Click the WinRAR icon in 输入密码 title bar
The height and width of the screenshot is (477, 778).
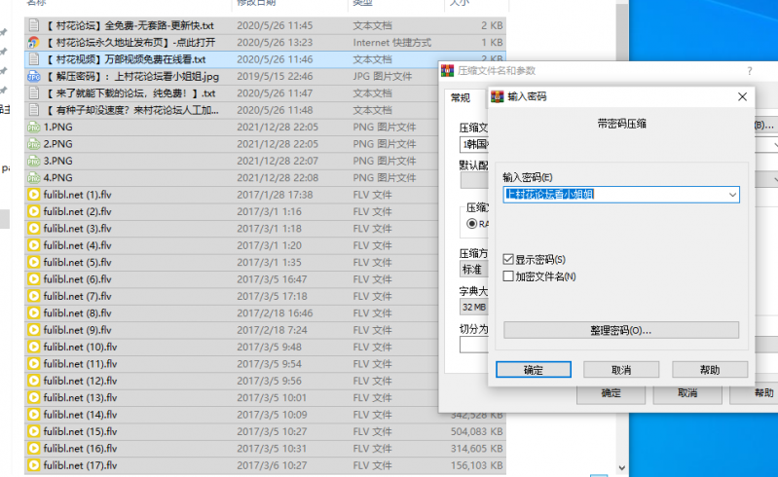pyautogui.click(x=497, y=96)
